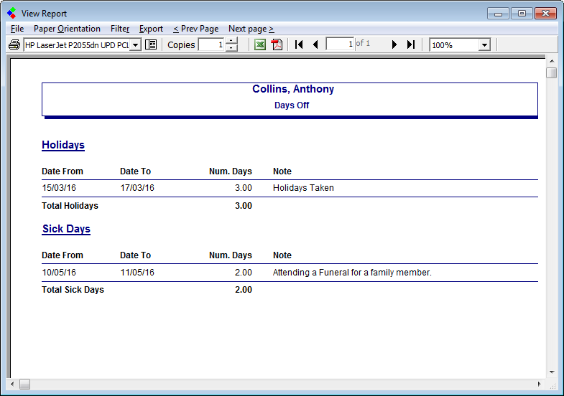Viewport: 564px width, 396px height.
Task: Decrease number of copies with down arrow
Action: (231, 48)
